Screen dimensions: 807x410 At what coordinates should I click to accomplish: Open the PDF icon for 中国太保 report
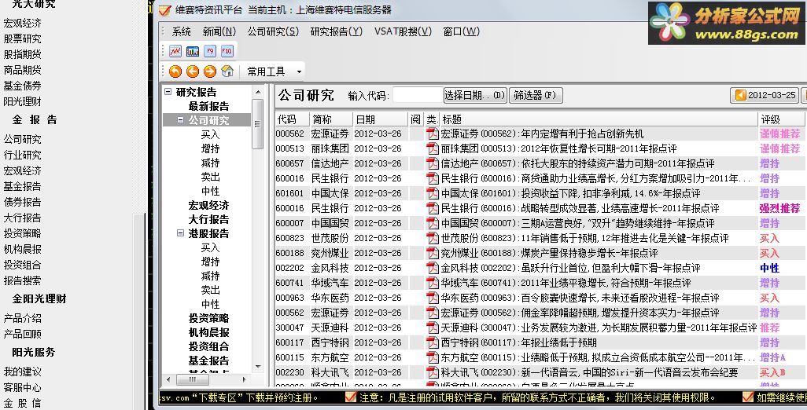point(433,193)
